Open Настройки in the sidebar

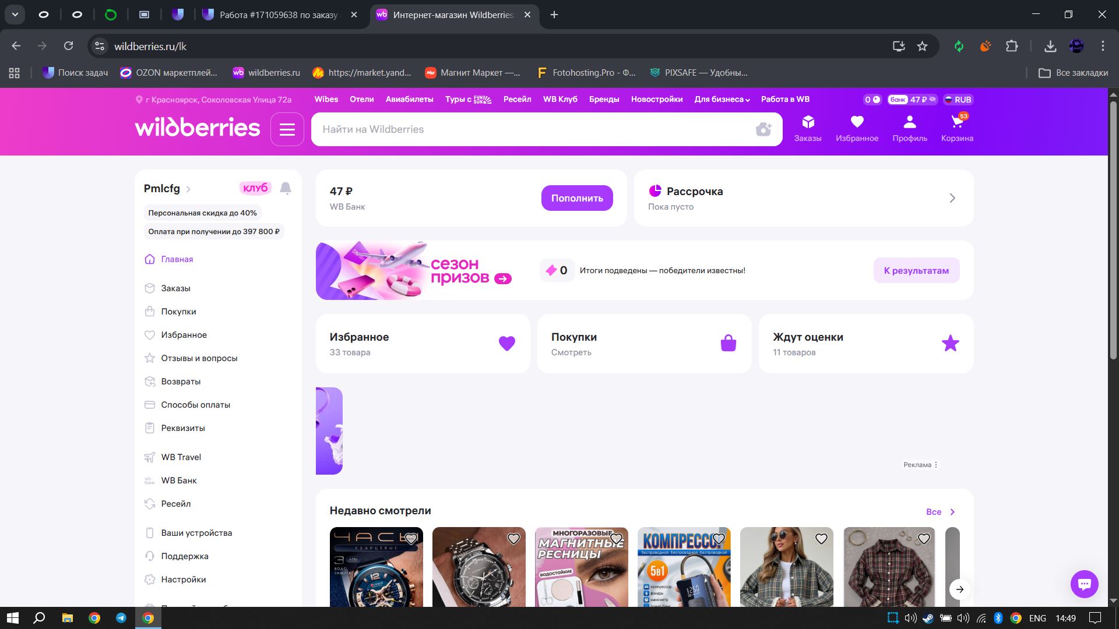coord(183,579)
